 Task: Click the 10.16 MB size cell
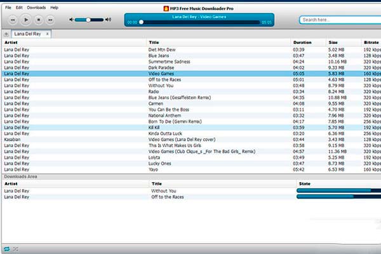pyautogui.click(x=337, y=62)
